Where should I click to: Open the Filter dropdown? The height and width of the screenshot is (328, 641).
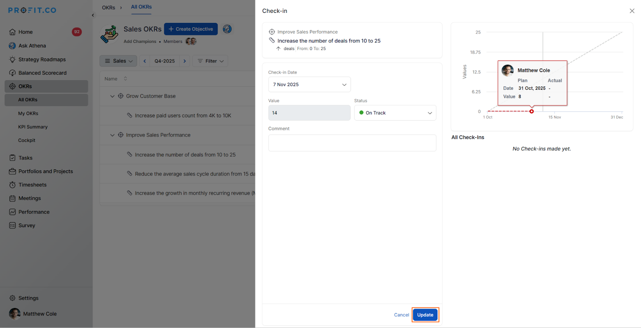[210, 61]
